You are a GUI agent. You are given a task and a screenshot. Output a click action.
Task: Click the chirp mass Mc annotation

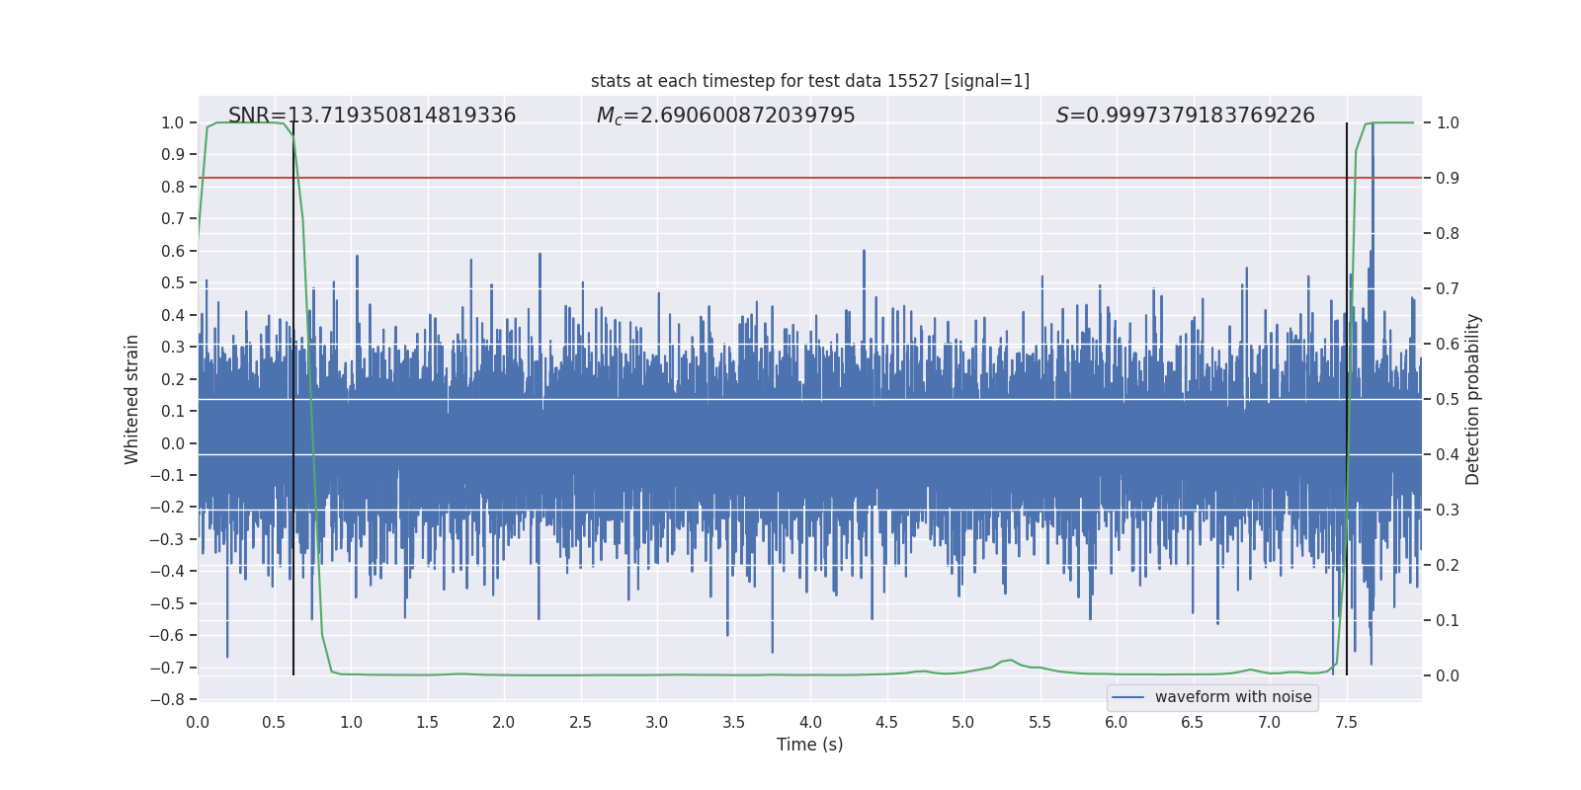pyautogui.click(x=725, y=116)
